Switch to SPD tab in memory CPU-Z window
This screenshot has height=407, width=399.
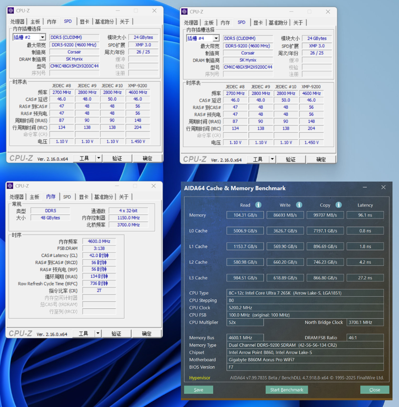pyautogui.click(x=67, y=197)
